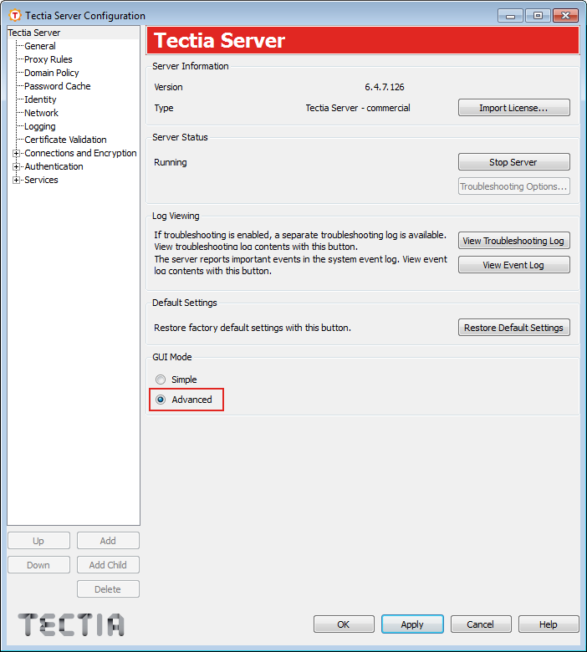Expand the Connections and Encryption node
The height and width of the screenshot is (652, 587).
pyautogui.click(x=16, y=154)
